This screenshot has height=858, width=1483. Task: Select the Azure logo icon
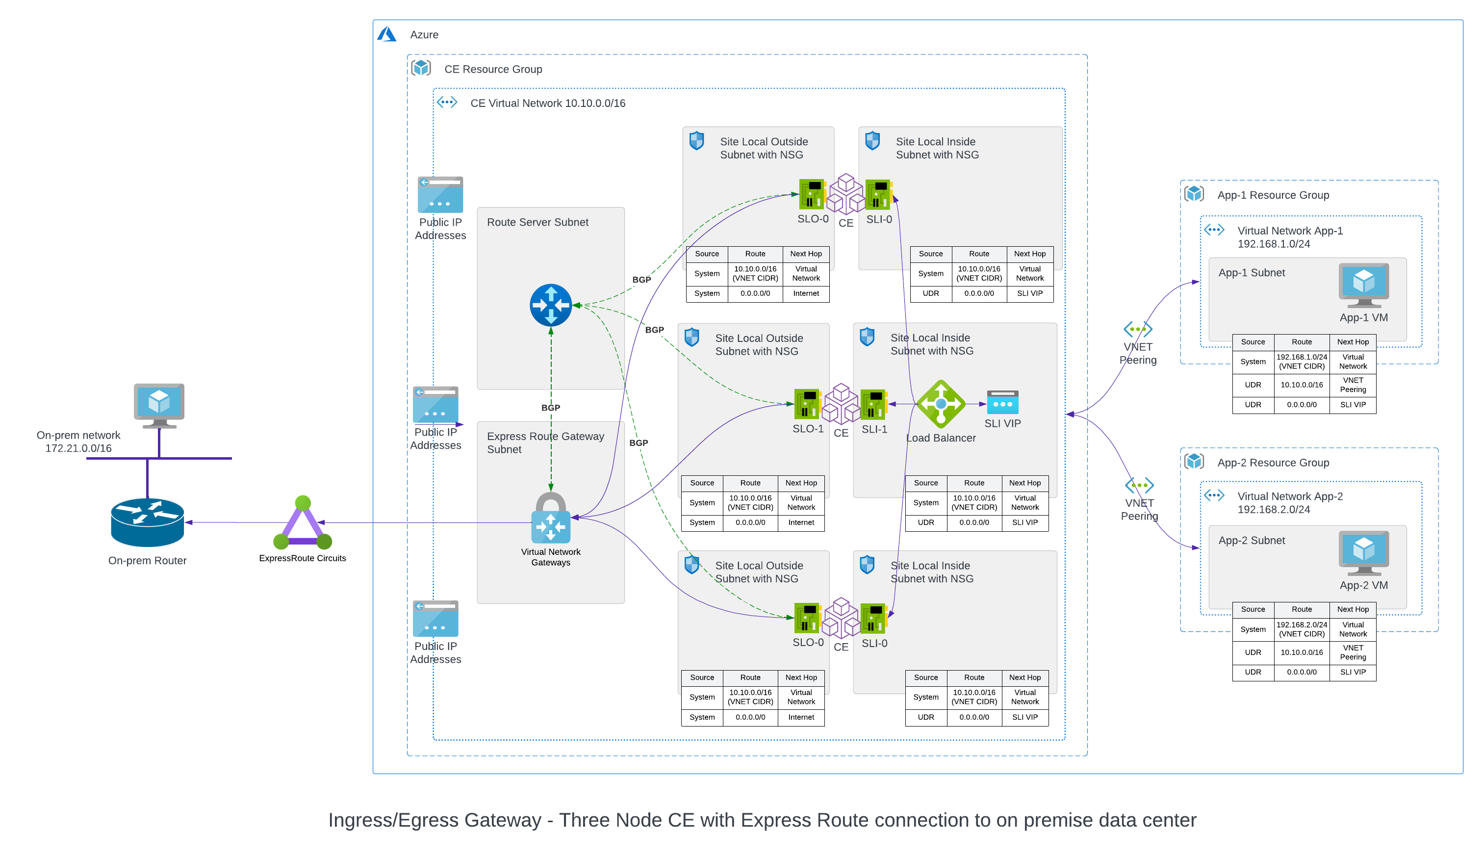(x=386, y=34)
